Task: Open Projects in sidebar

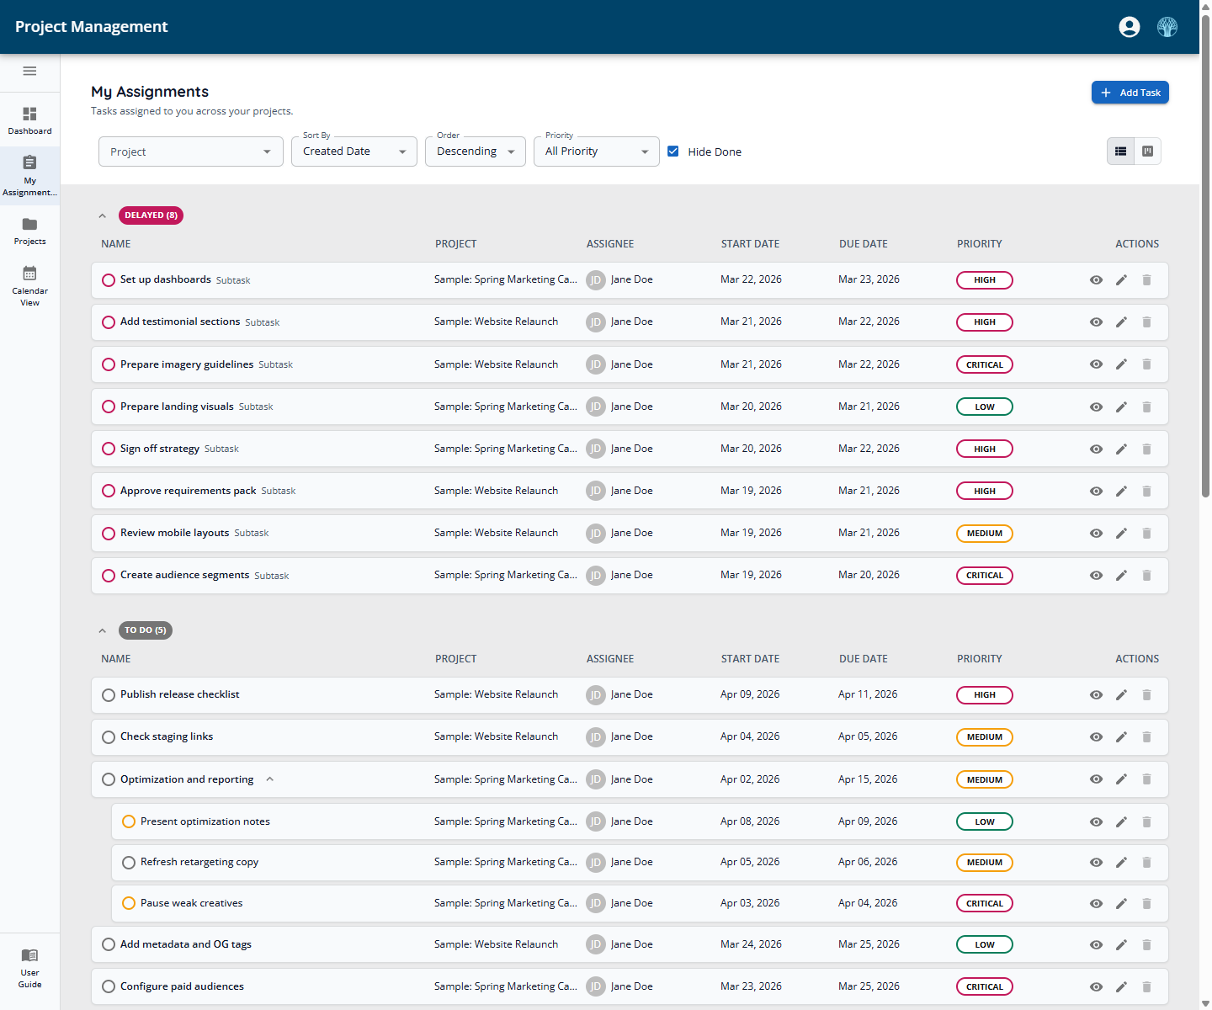Action: click(29, 231)
